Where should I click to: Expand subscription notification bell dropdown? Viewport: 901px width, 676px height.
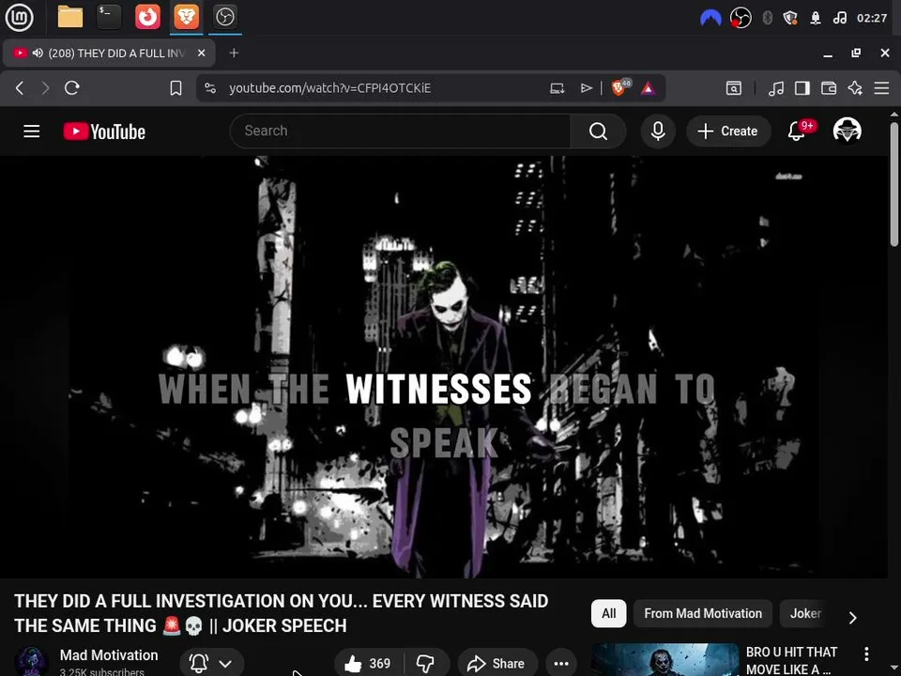(211, 664)
